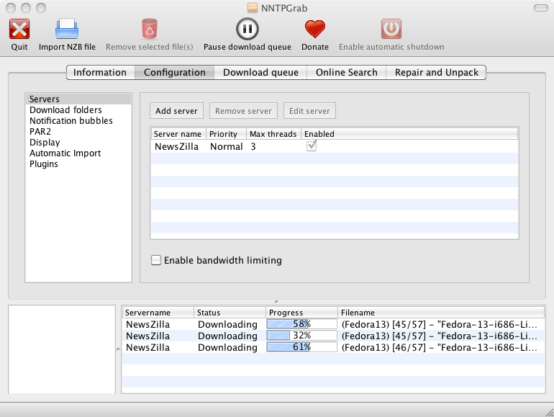The height and width of the screenshot is (417, 554).
Task: Pause the download queue
Action: click(x=247, y=30)
